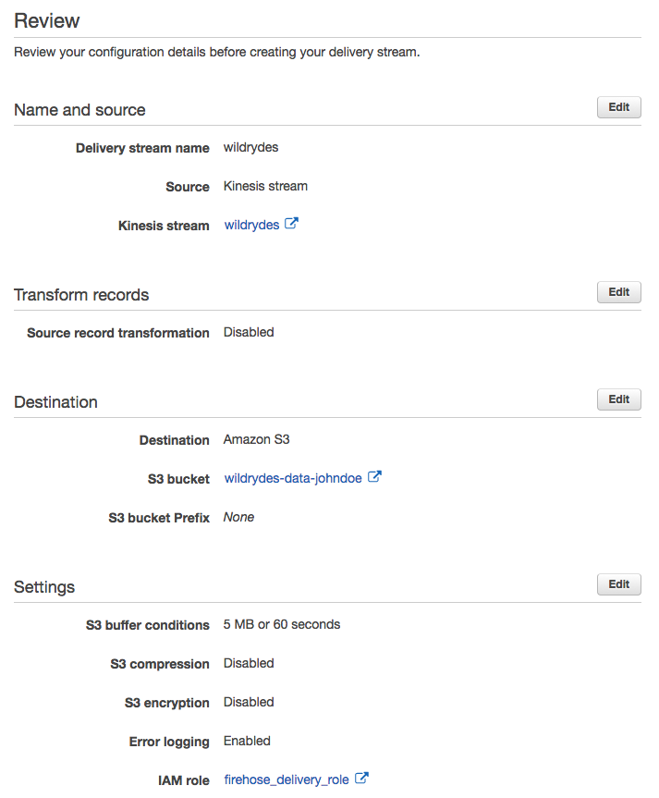Click the Delivery stream name value wildrydes

coord(250,148)
